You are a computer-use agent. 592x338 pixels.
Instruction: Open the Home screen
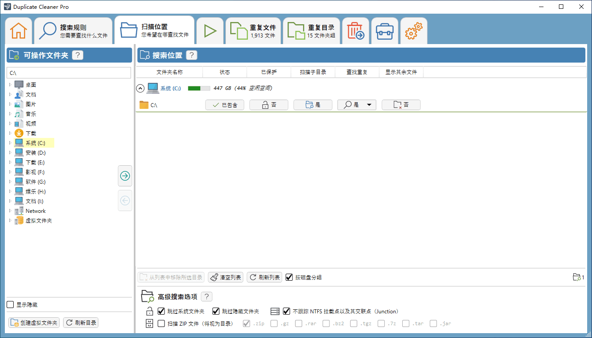coord(18,30)
